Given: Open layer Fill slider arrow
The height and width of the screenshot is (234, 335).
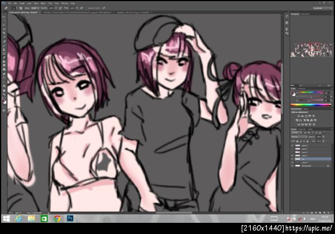Looking at the screenshot, I should pos(323,141).
